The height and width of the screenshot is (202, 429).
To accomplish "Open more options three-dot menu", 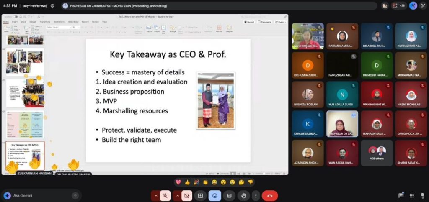I will click(x=256, y=195).
